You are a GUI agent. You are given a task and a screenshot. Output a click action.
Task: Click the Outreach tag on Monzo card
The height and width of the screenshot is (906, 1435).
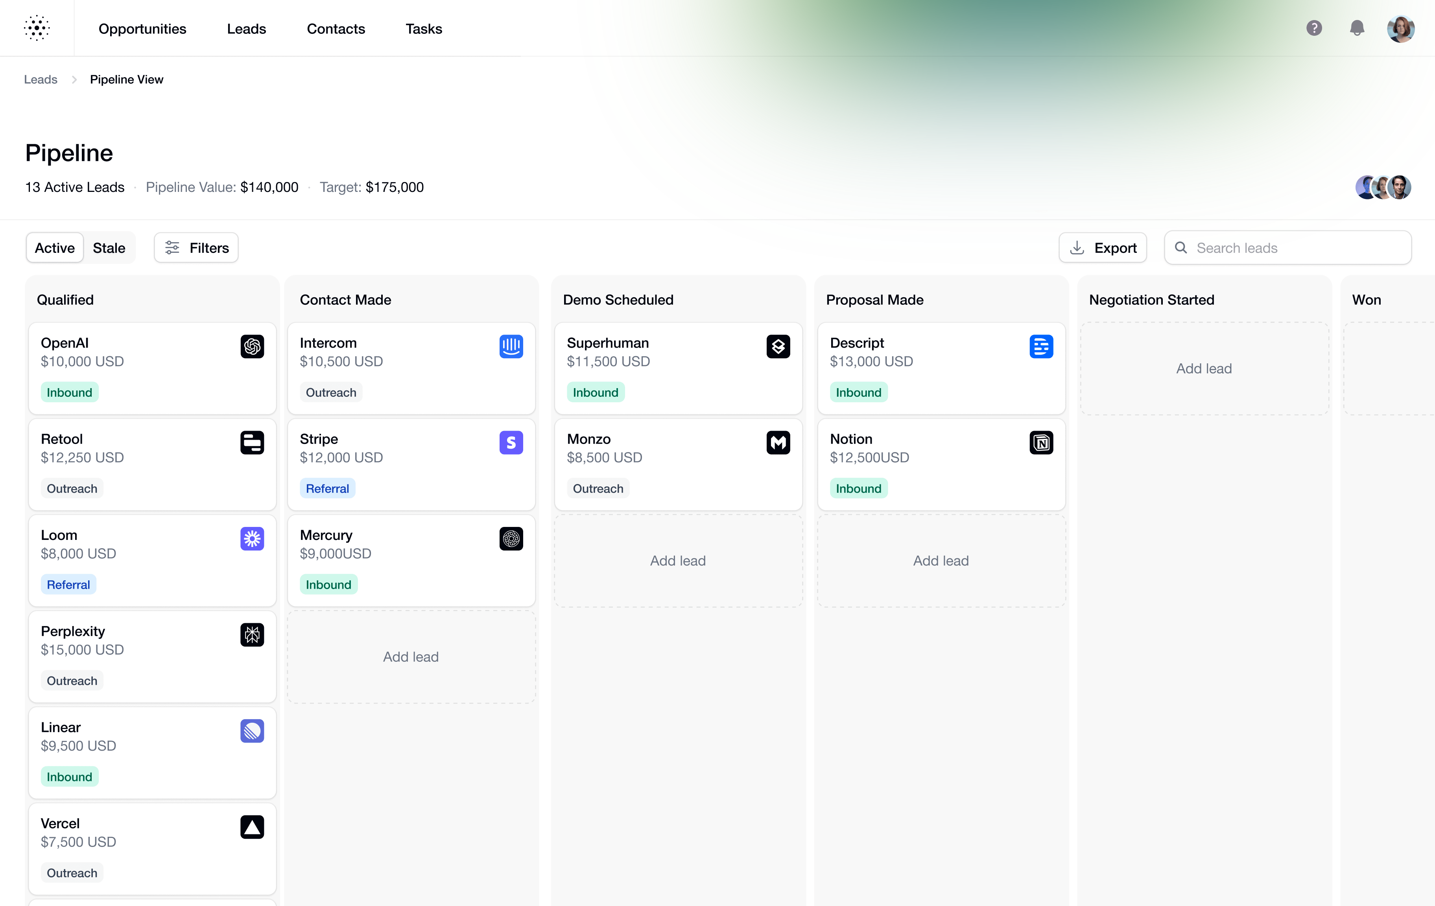(x=598, y=488)
